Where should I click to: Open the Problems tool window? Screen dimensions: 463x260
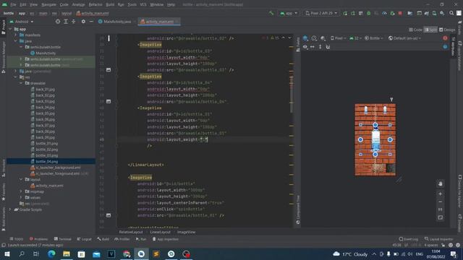point(38,239)
